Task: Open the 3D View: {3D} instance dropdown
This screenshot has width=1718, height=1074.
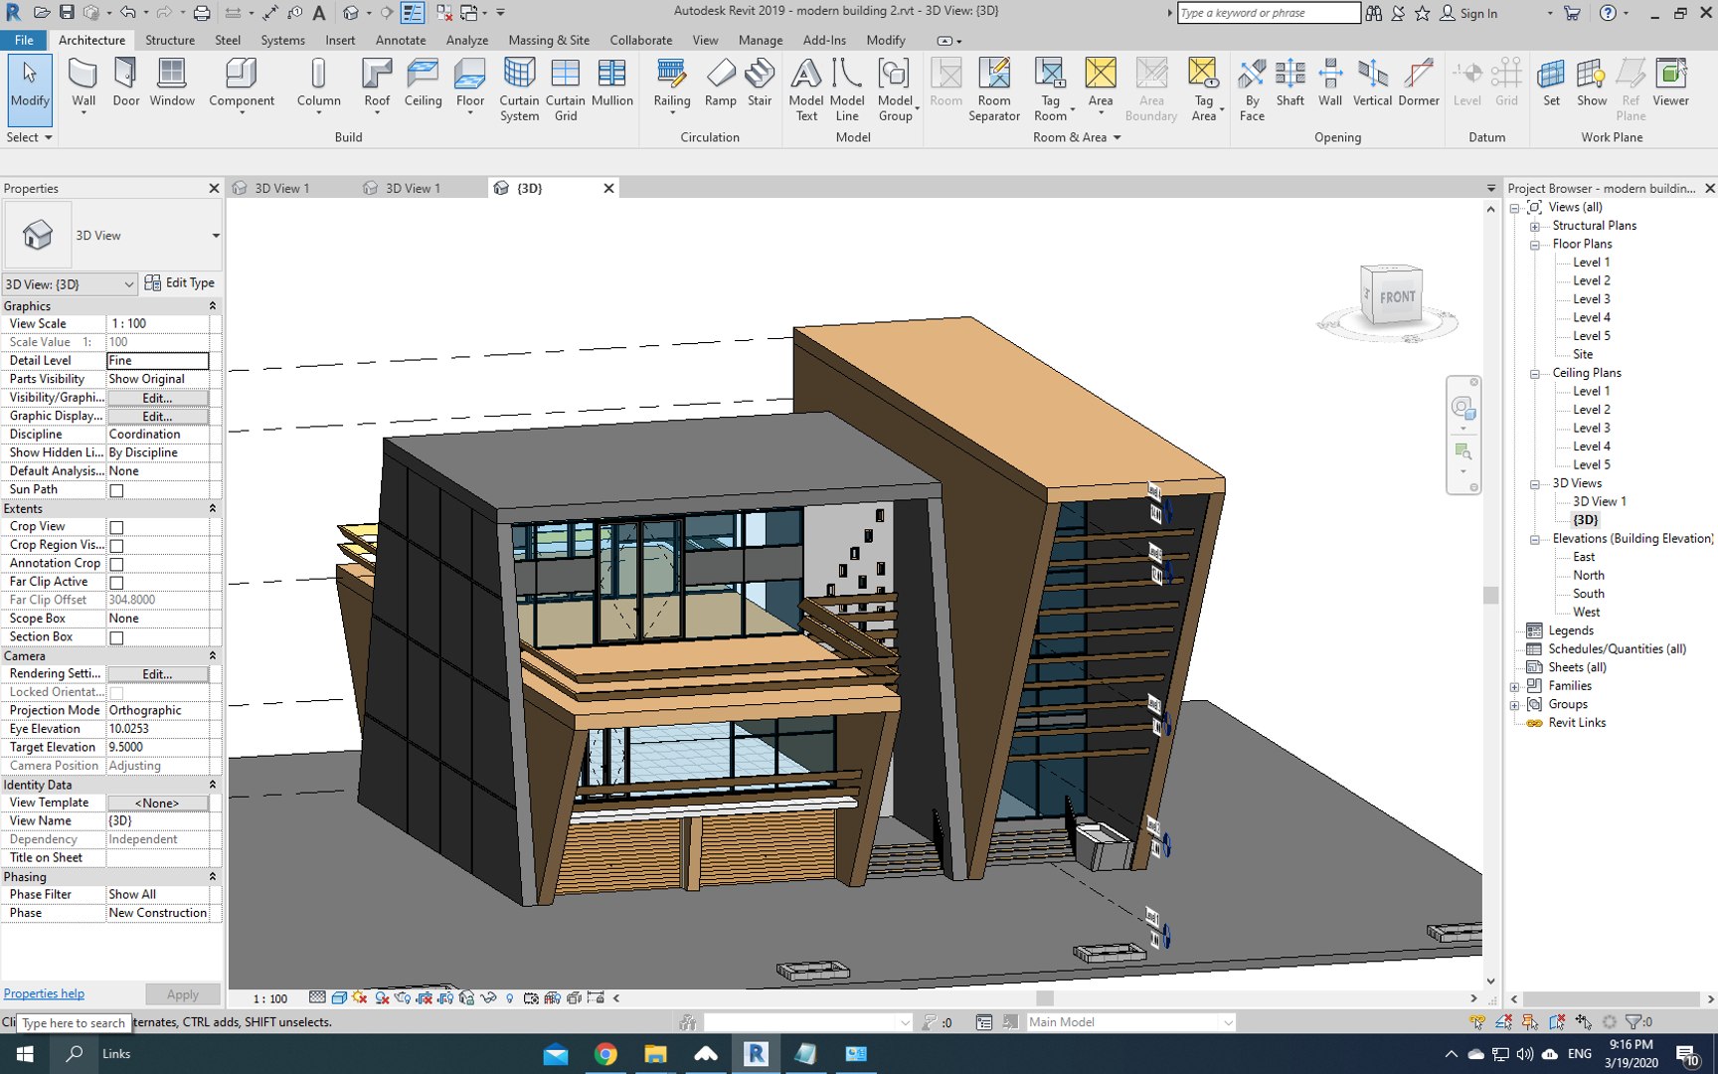Action: click(69, 284)
